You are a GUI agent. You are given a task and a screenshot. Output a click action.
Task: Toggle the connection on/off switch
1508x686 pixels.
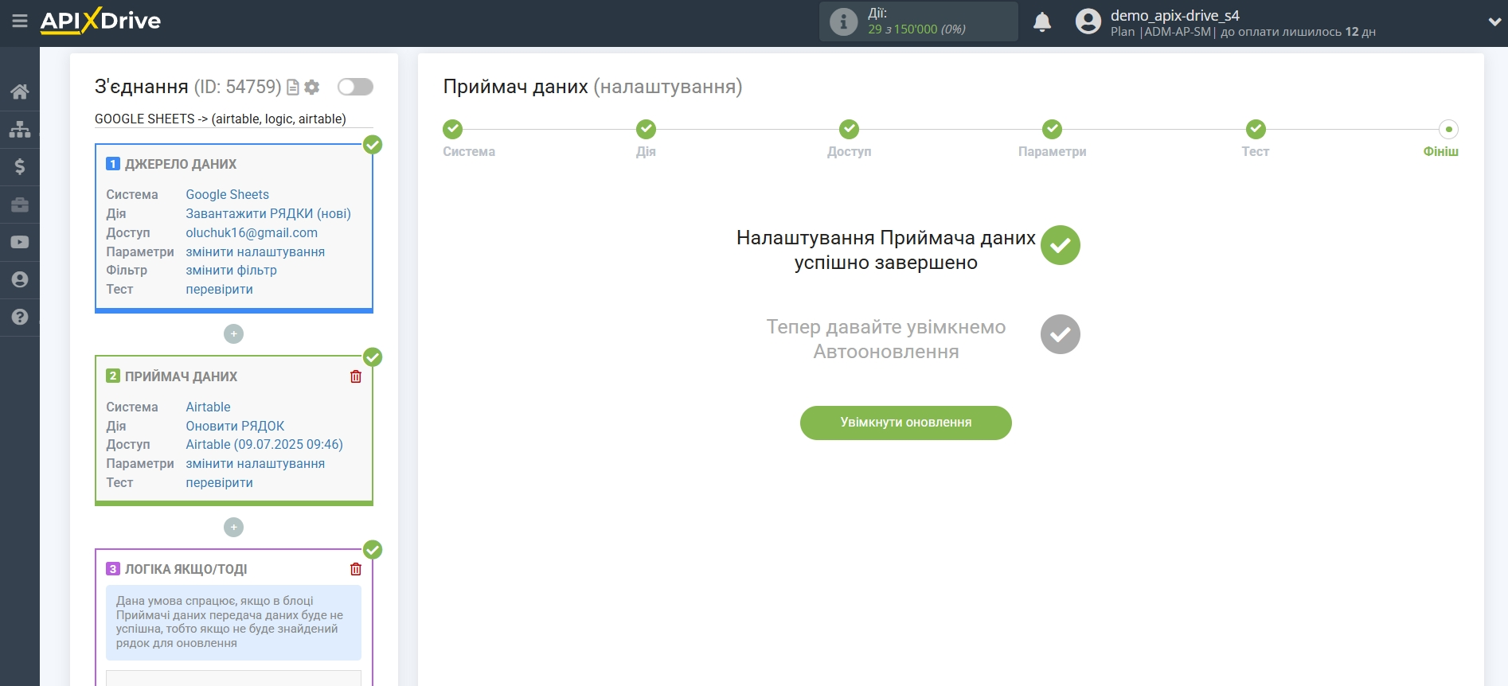[355, 87]
